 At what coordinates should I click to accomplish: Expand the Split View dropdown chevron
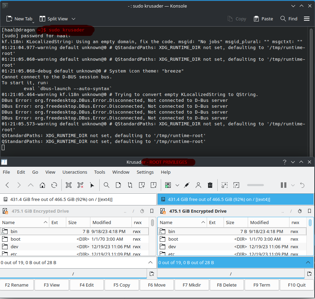(x=73, y=19)
